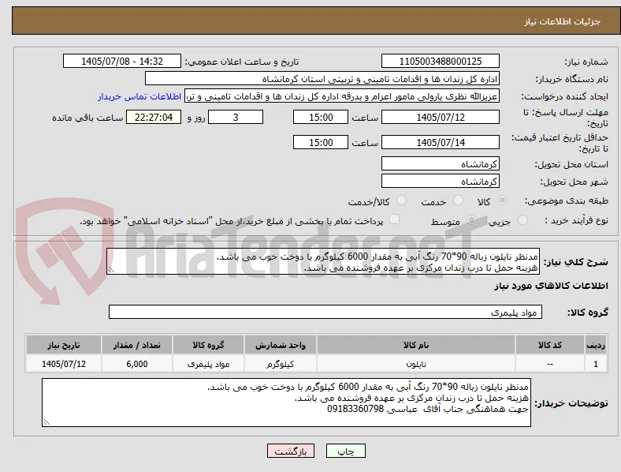
Task: Click the واحد شمارش column header
Action: tap(281, 345)
